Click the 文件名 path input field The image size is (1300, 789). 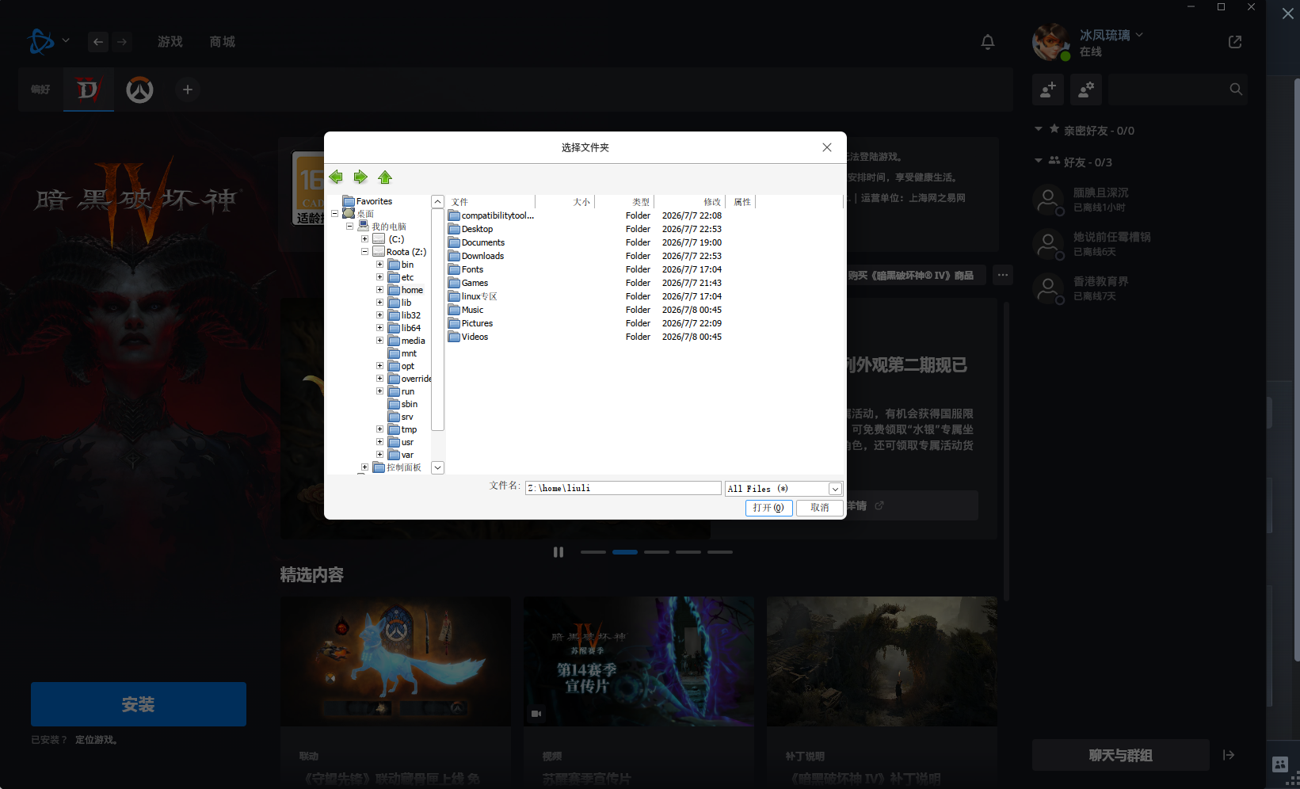coord(623,488)
